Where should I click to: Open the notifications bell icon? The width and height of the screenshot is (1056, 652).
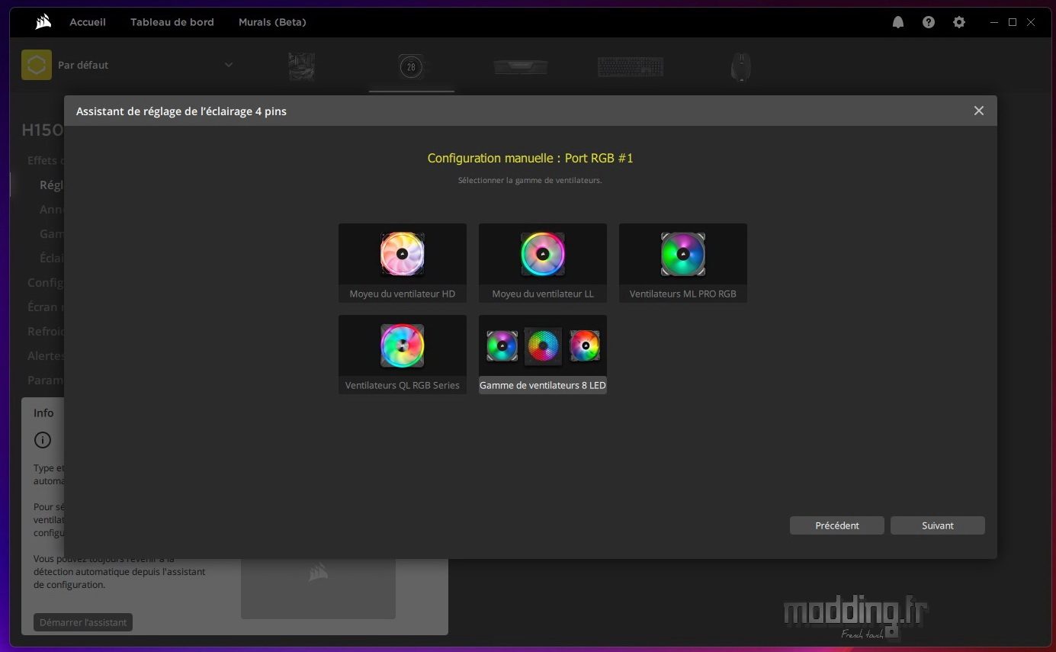pyautogui.click(x=898, y=22)
